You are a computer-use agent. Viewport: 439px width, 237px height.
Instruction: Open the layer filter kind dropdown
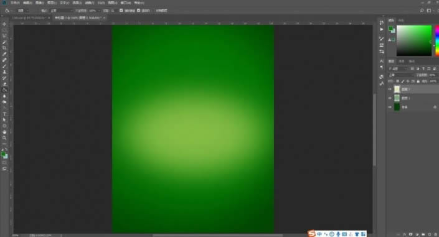(398, 68)
